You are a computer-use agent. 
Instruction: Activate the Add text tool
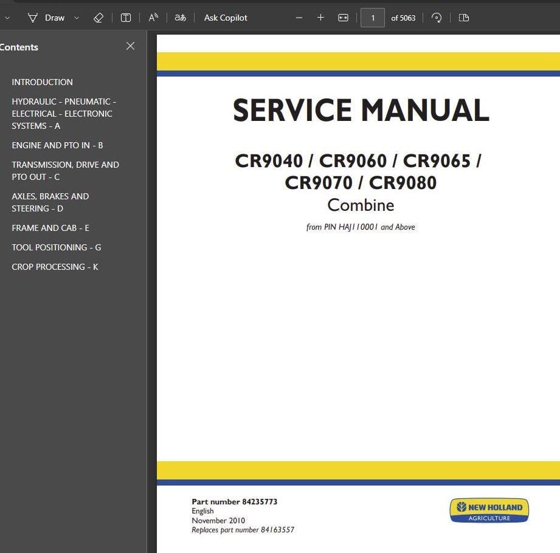[126, 18]
